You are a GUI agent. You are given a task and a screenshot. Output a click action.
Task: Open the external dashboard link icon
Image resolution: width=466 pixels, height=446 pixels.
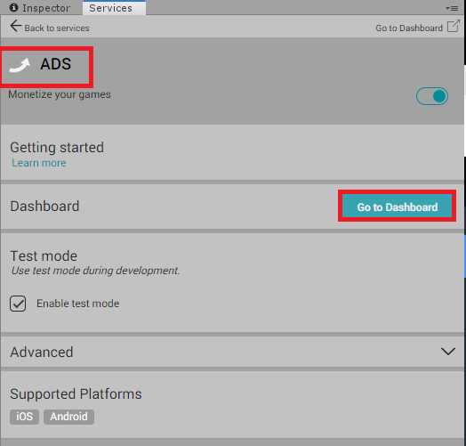click(454, 26)
